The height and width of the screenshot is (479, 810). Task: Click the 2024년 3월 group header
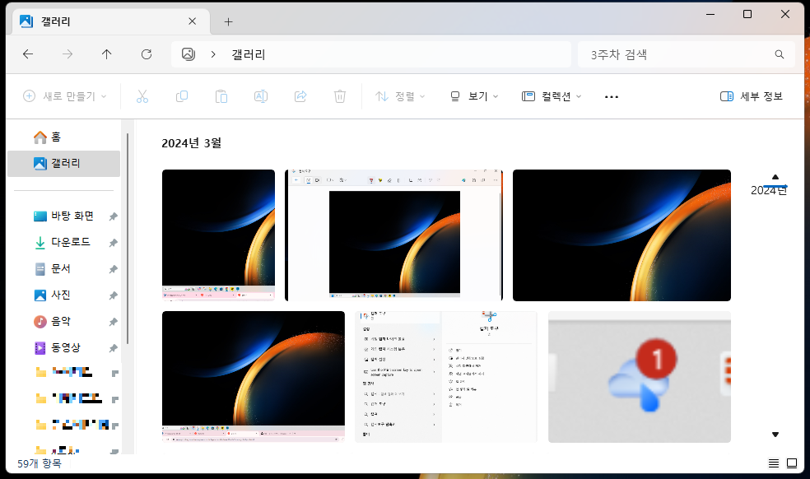(x=192, y=143)
